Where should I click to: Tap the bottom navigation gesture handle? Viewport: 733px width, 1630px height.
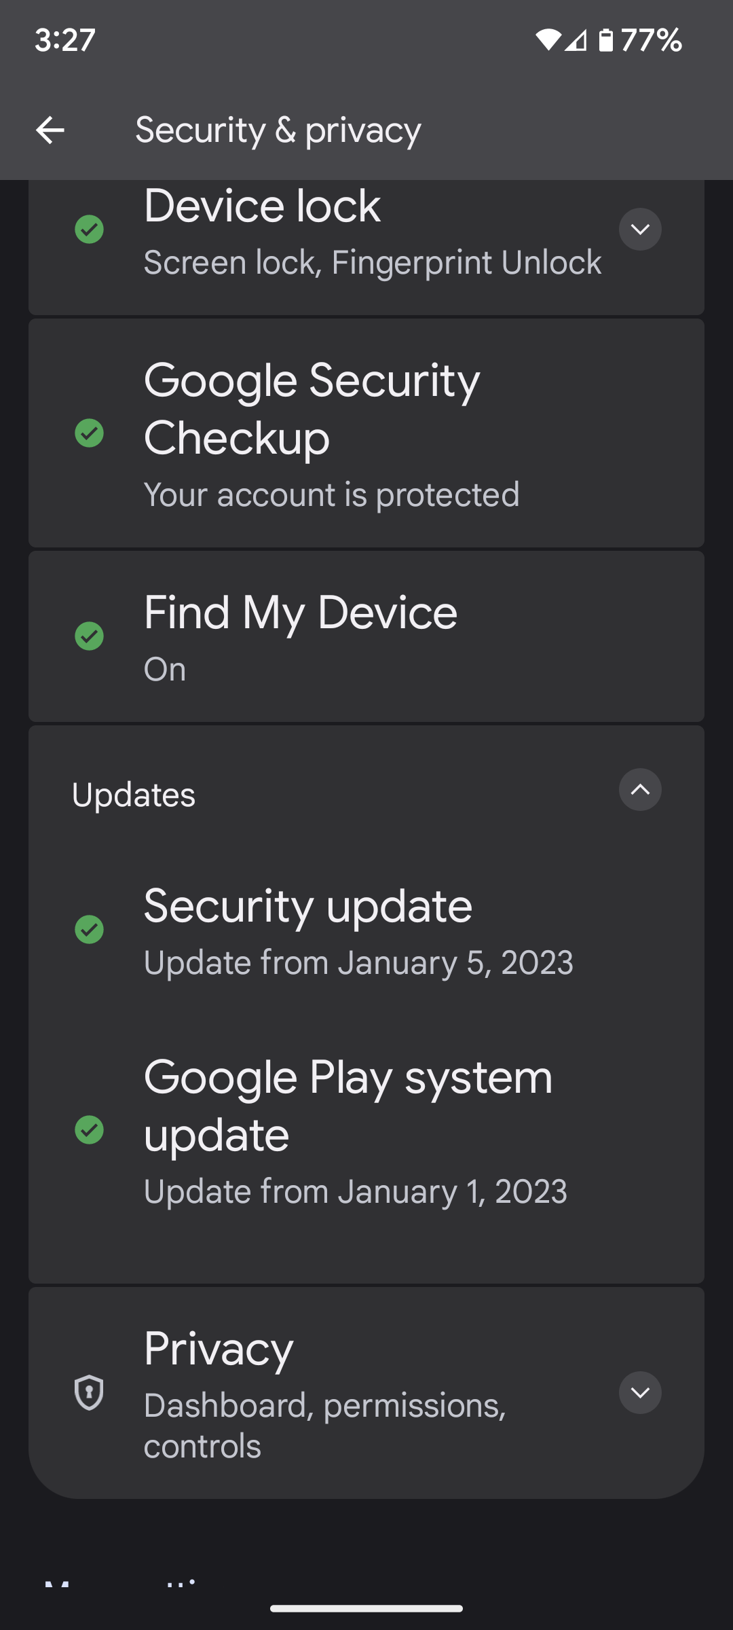[x=366, y=1608]
